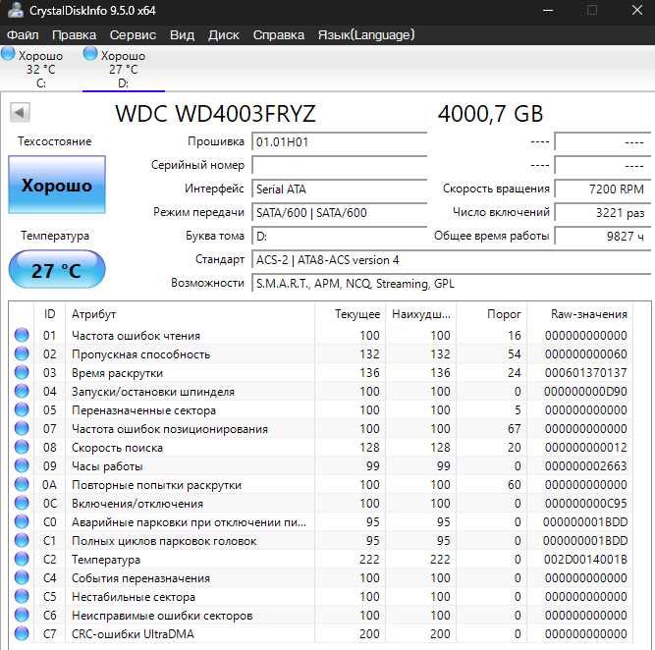Click the blue status orb for disk C:
Image resolution: width=655 pixels, height=650 pixels.
point(8,54)
